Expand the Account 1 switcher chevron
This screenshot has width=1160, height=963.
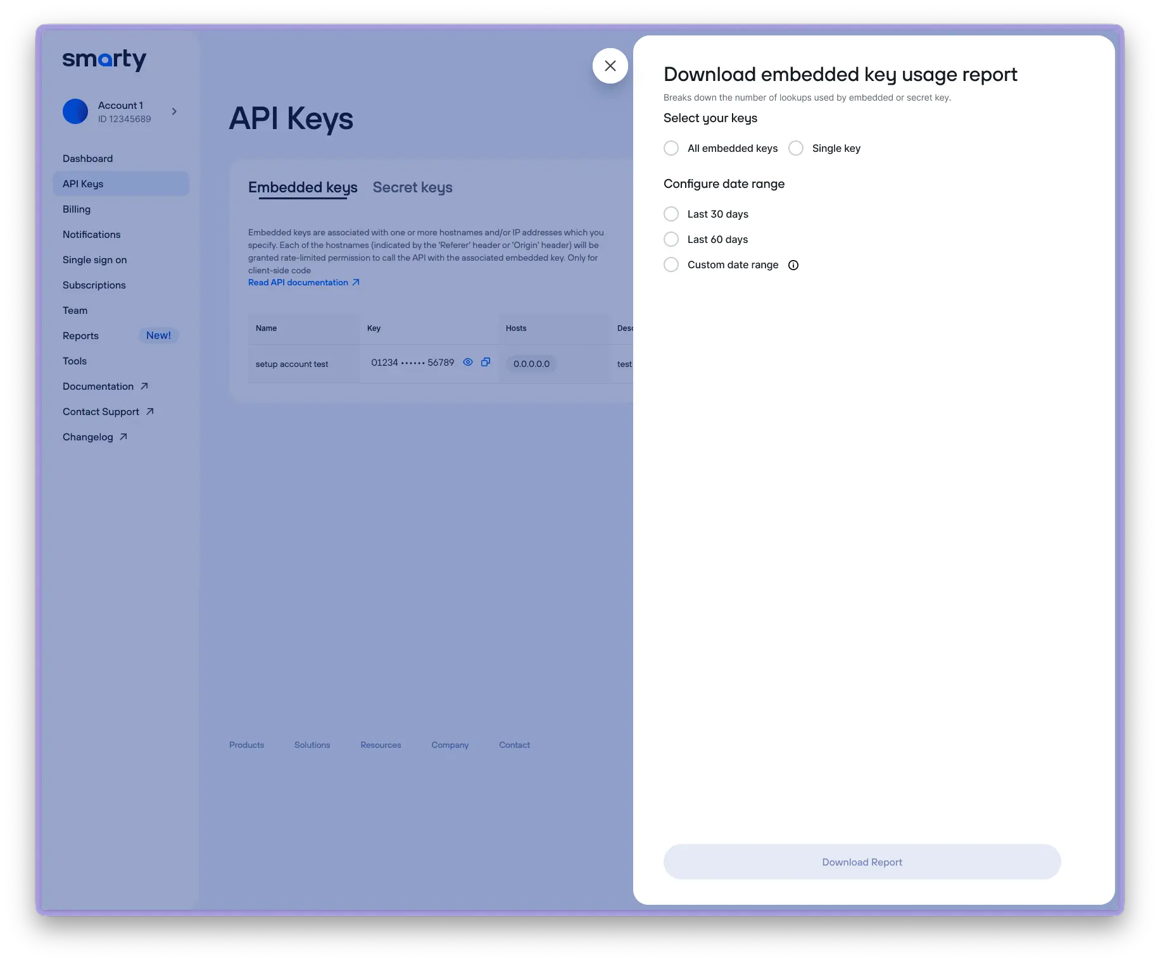174,111
